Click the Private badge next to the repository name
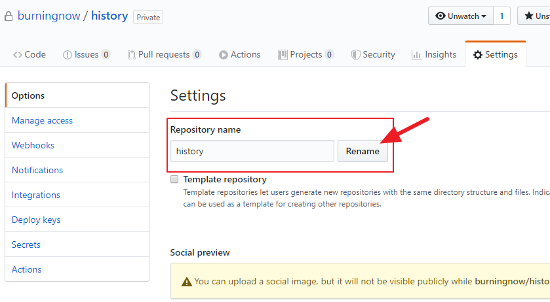The image size is (550, 302). (148, 17)
